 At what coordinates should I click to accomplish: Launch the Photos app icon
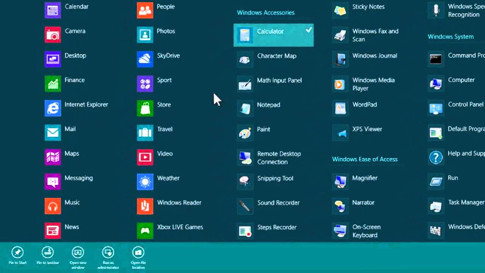coord(145,35)
